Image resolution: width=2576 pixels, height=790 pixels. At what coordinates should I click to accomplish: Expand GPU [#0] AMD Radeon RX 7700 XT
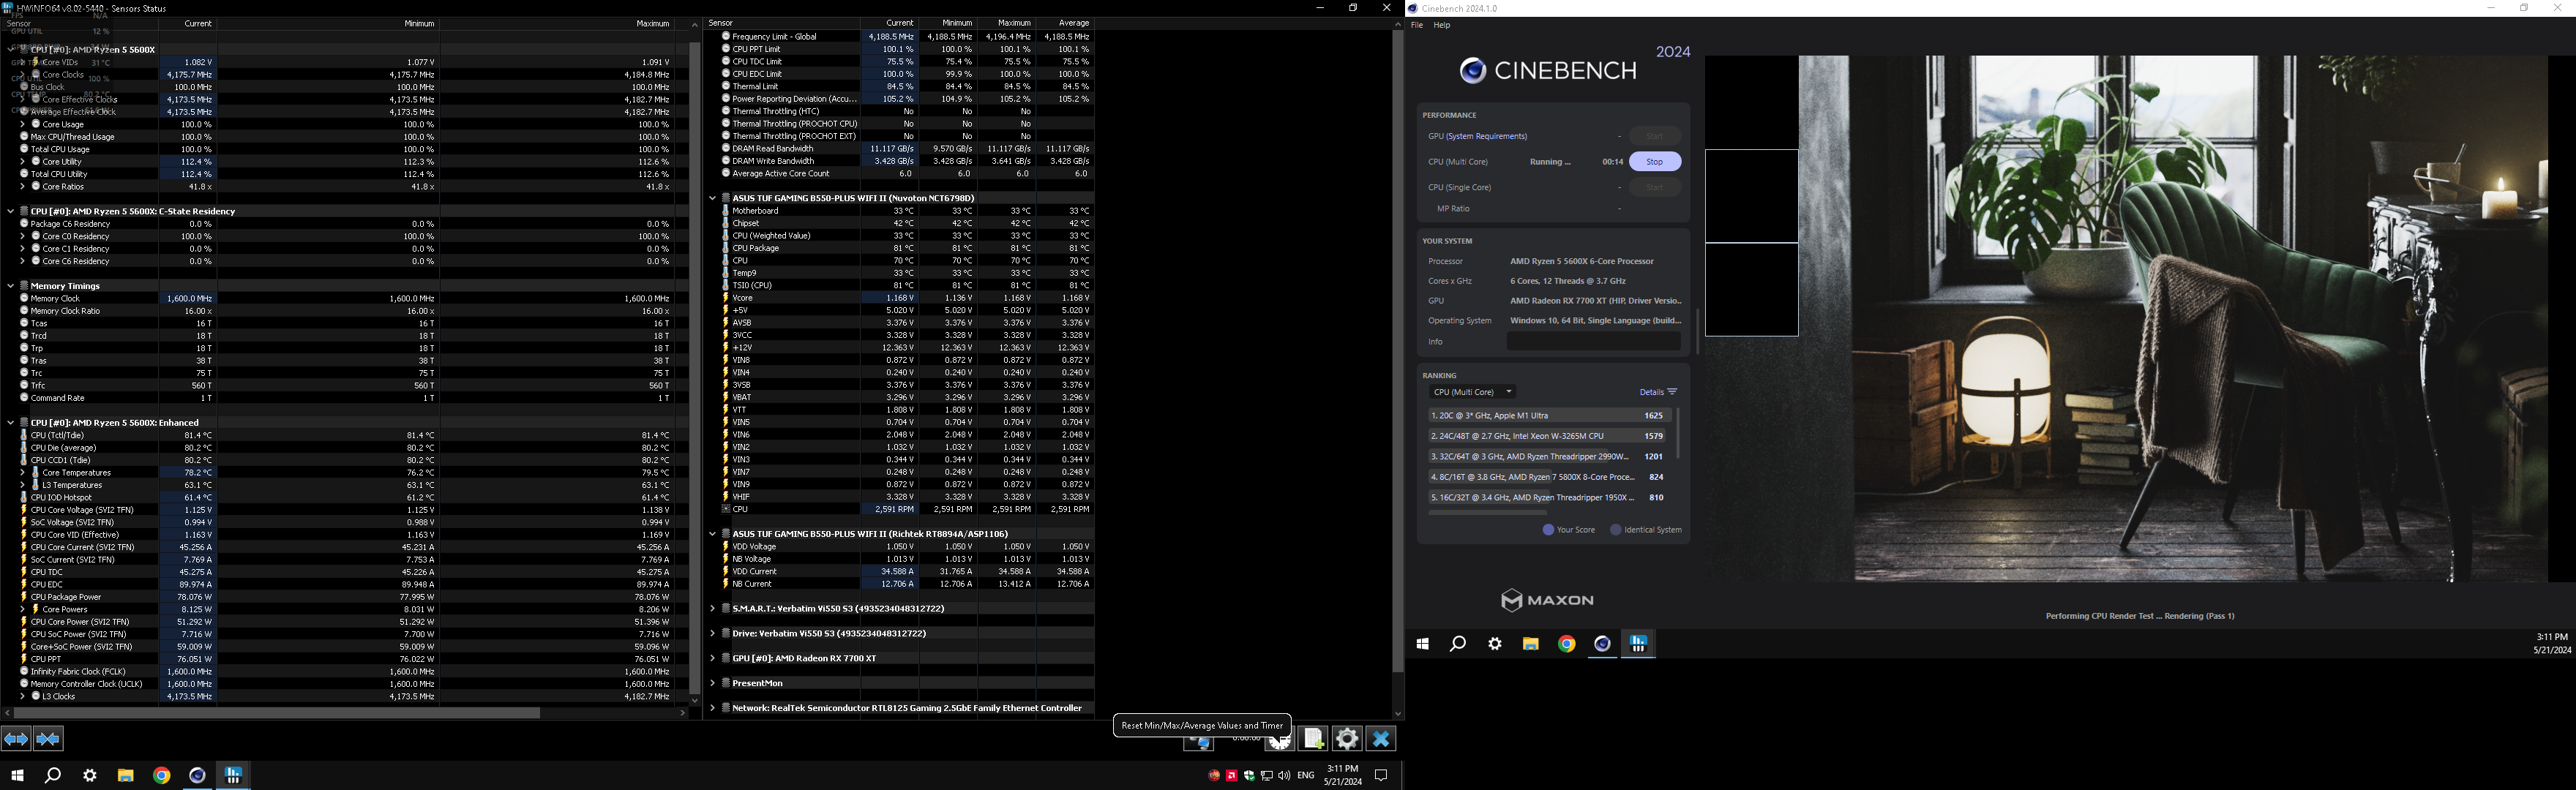click(x=712, y=658)
